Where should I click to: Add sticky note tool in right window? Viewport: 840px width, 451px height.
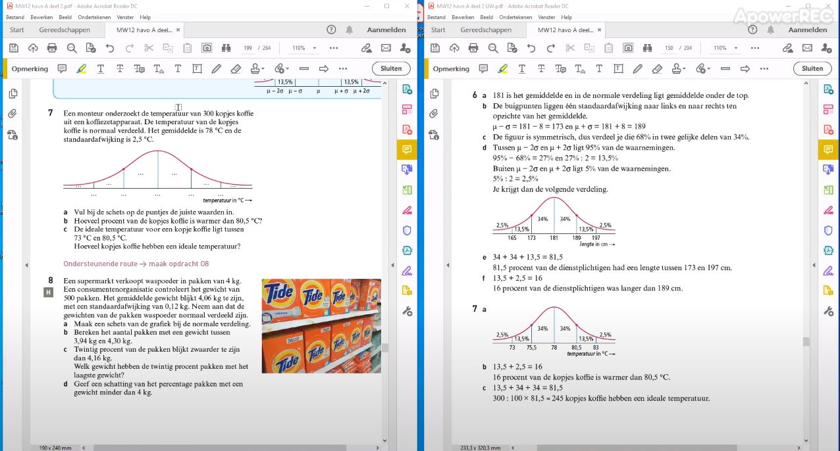pos(483,68)
